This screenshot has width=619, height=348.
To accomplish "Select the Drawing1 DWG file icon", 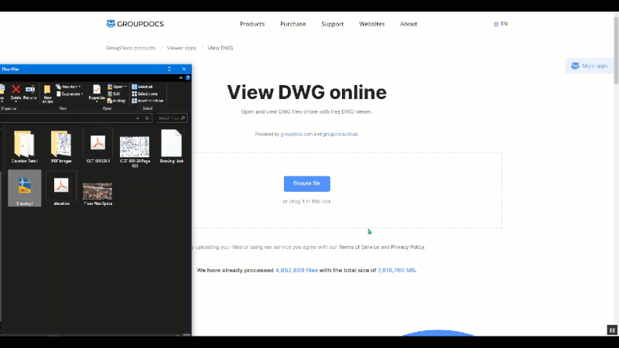I will tap(24, 188).
